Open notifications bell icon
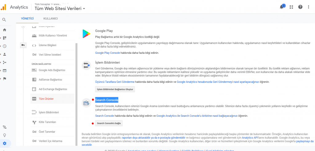The height and width of the screenshot is (151, 315). pyautogui.click(x=282, y=7)
